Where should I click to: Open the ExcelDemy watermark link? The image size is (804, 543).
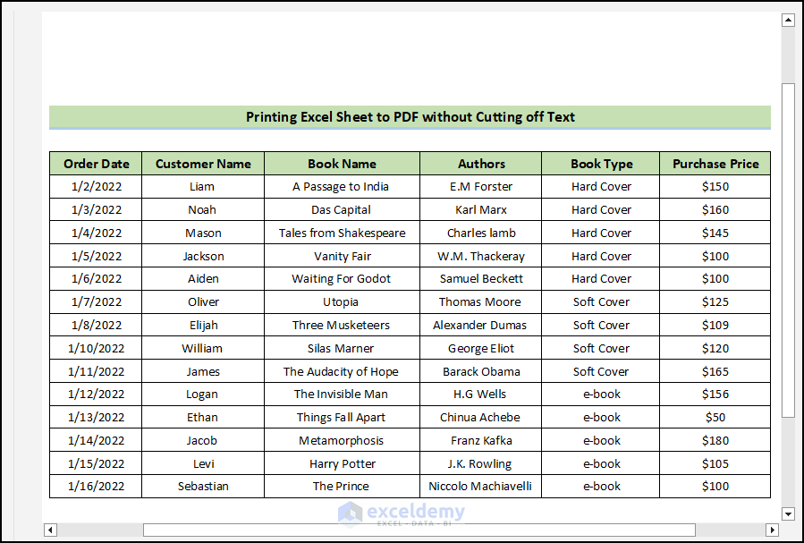click(x=411, y=512)
